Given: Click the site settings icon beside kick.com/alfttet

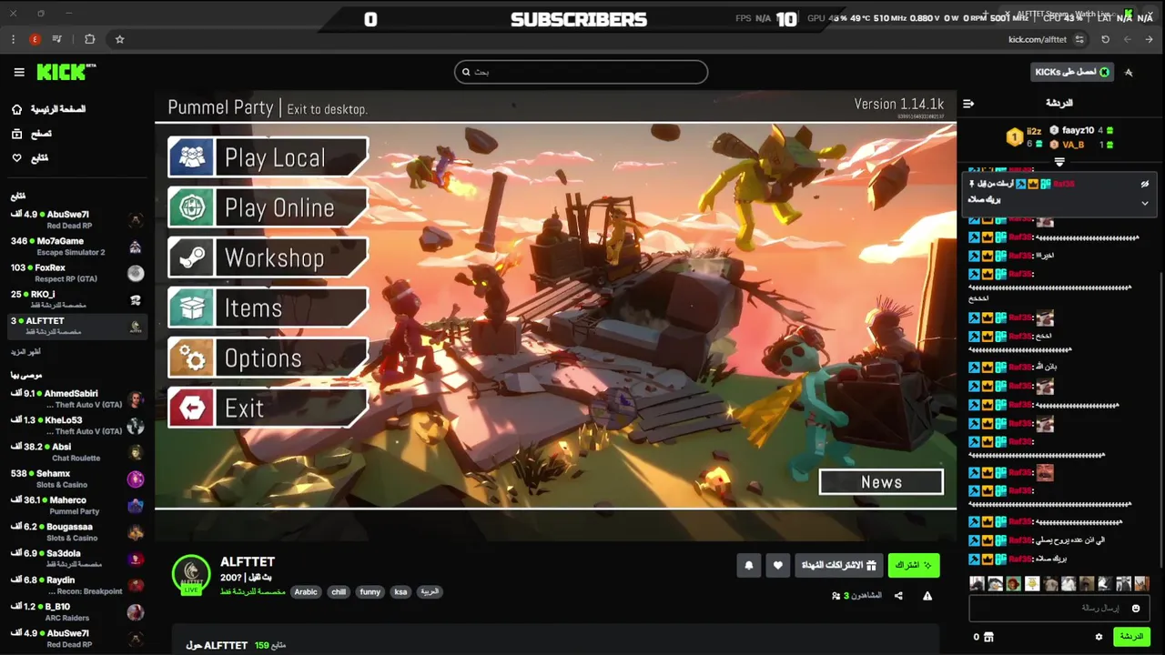Looking at the screenshot, I should coord(1079,39).
